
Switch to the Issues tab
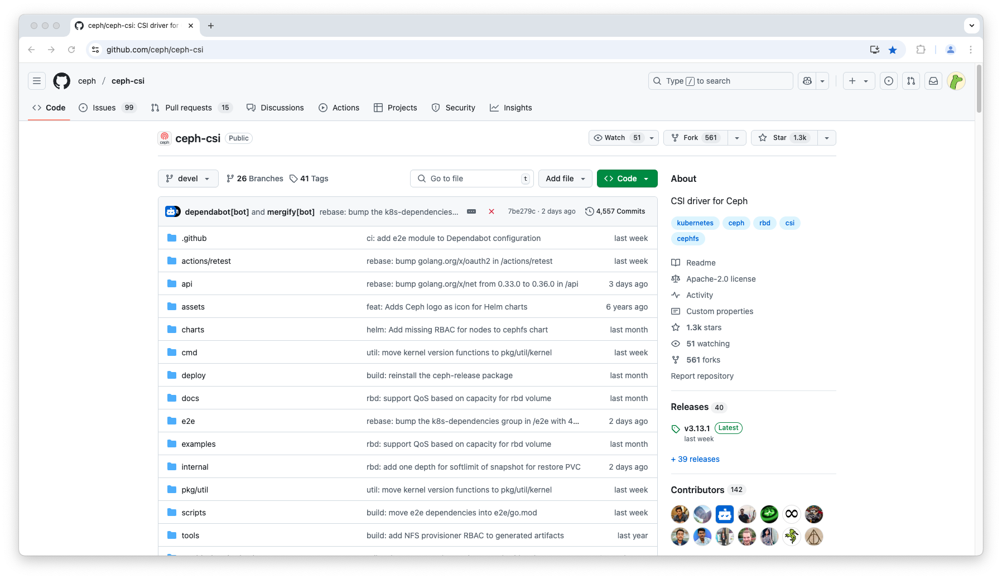[107, 108]
